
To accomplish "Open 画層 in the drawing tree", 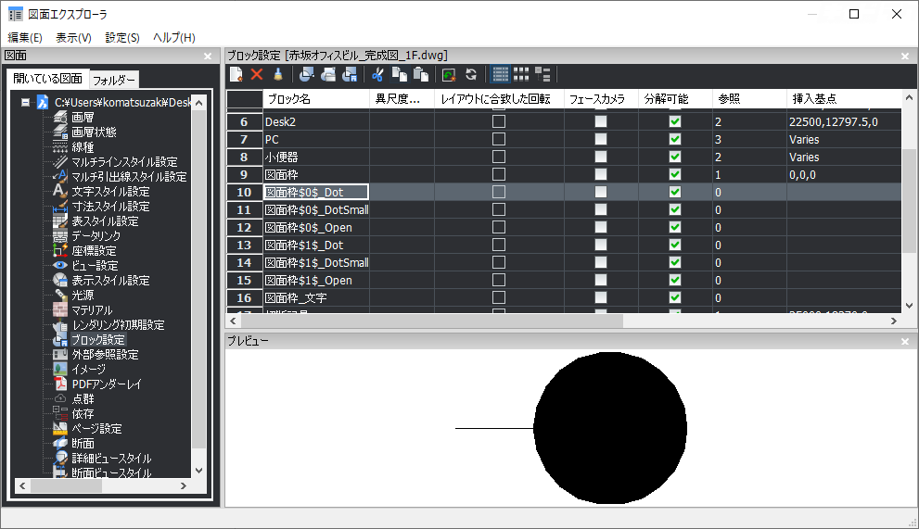I will click(83, 117).
